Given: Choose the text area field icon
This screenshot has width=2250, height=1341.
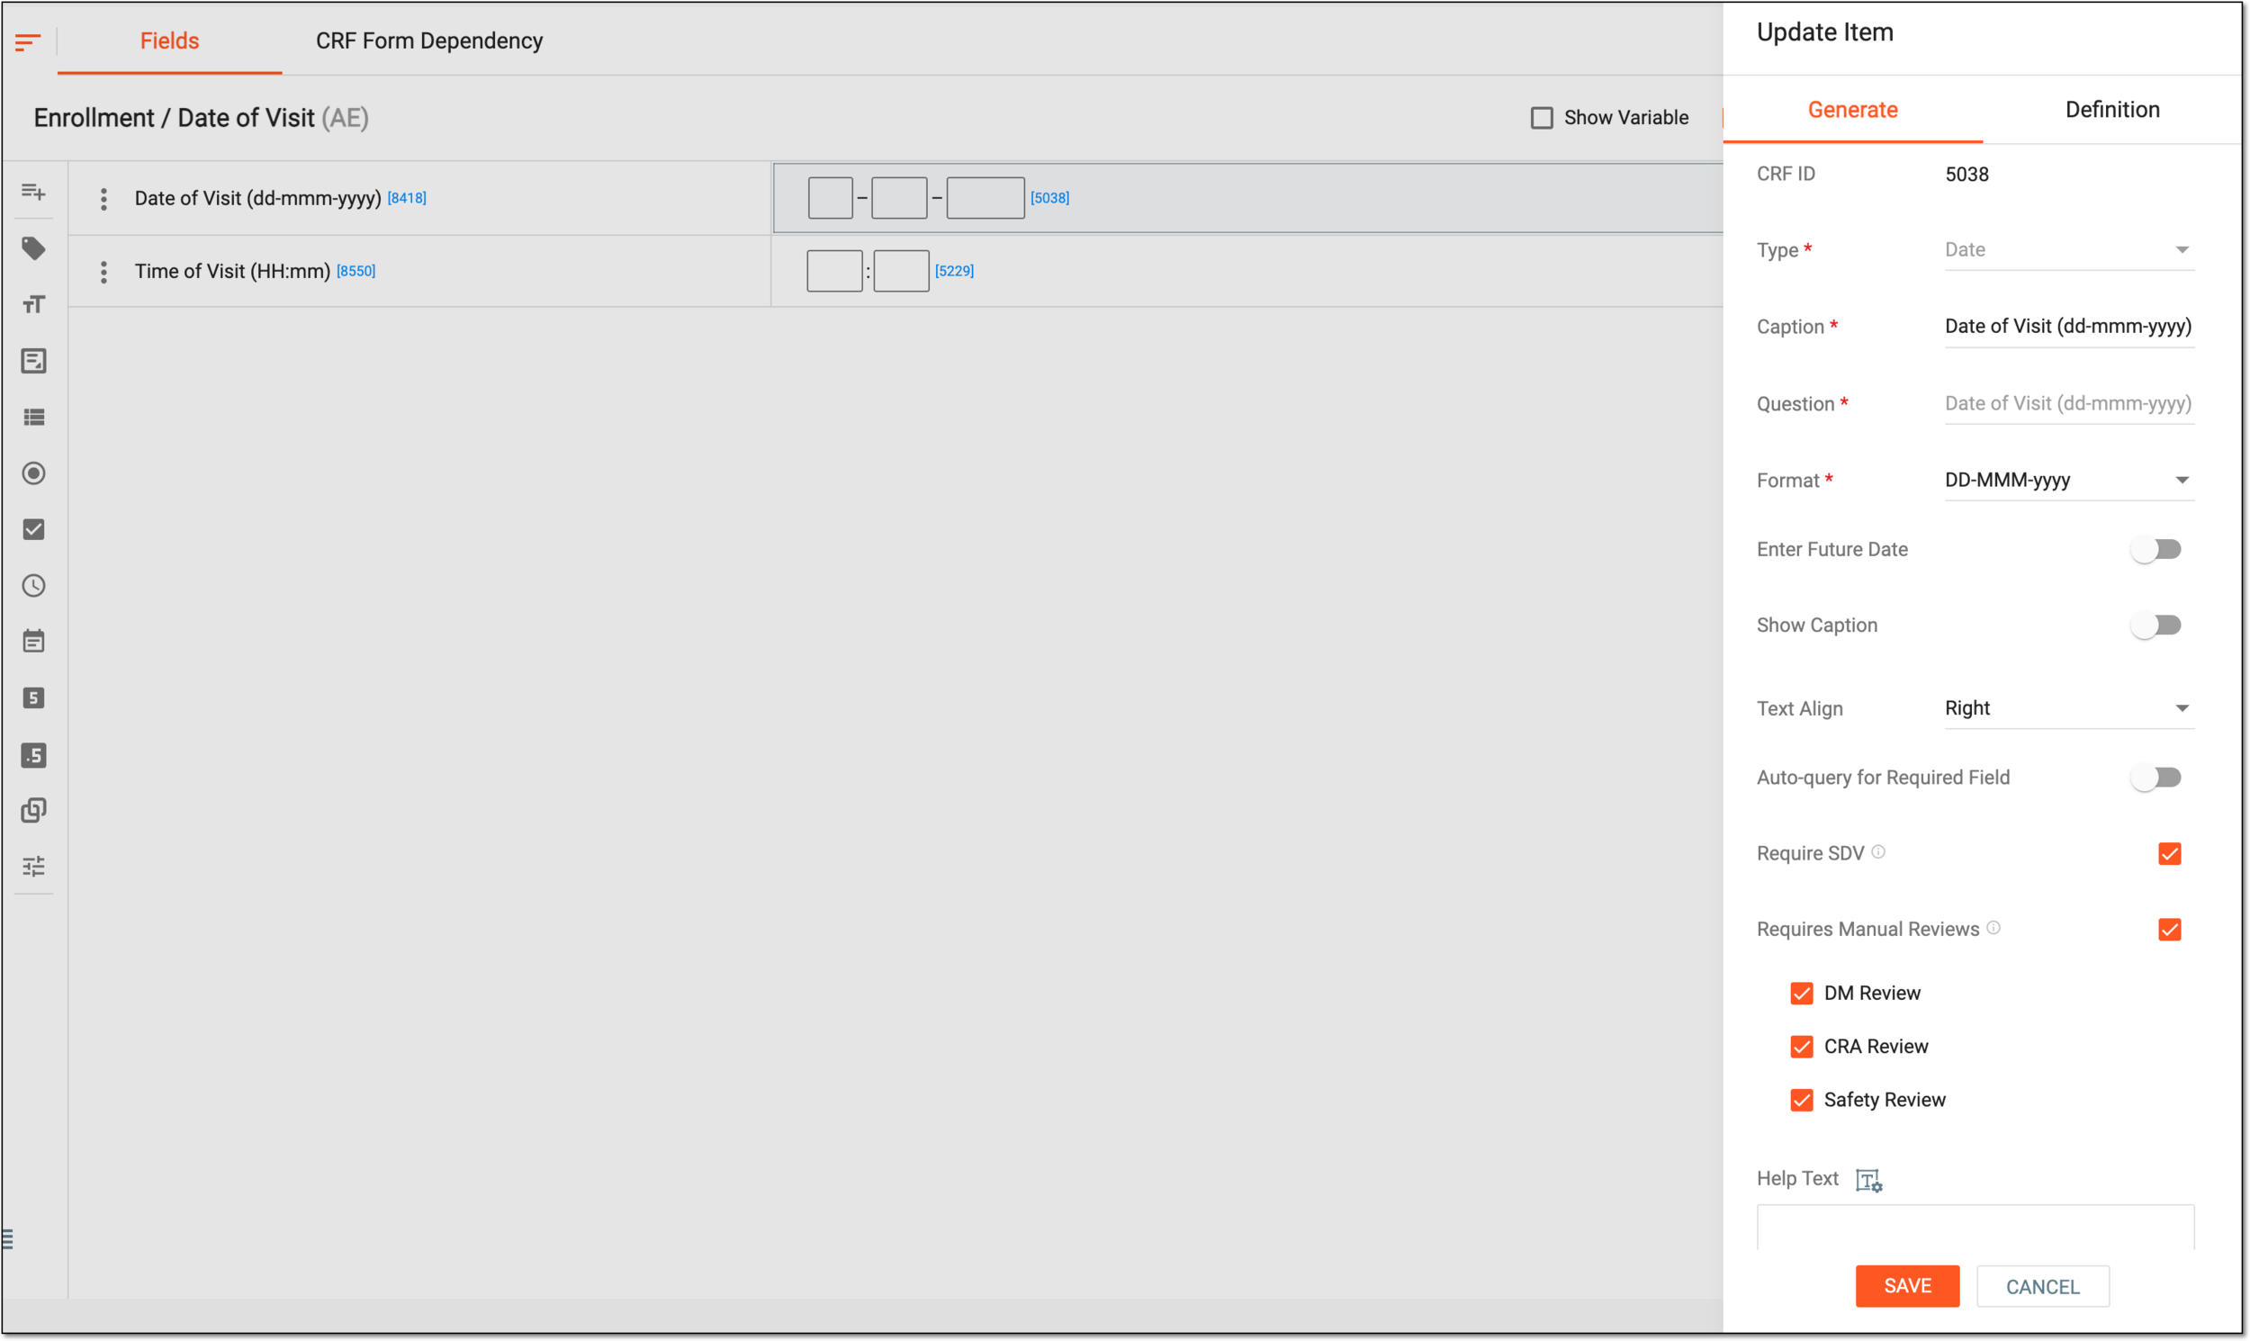Looking at the screenshot, I should click(33, 361).
